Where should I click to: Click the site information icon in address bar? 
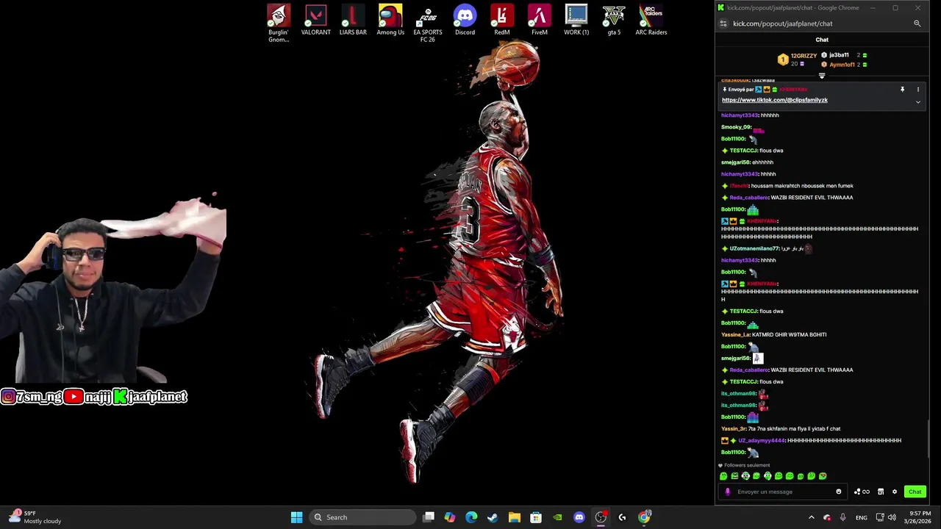pyautogui.click(x=723, y=24)
